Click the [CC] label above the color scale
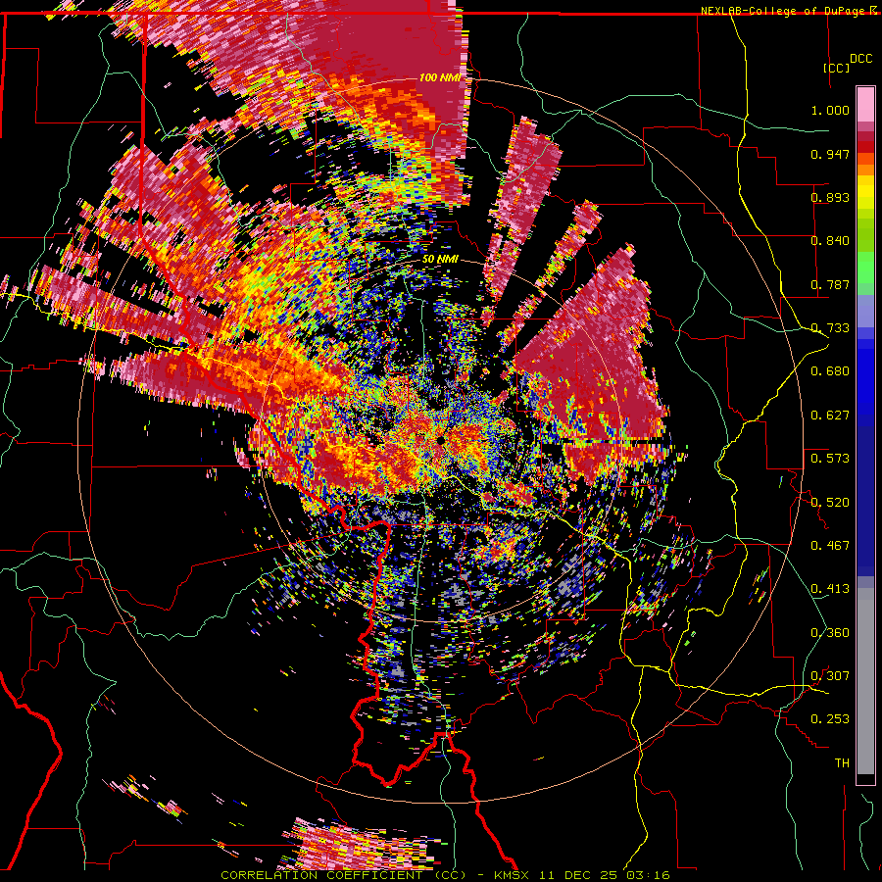 pos(836,68)
